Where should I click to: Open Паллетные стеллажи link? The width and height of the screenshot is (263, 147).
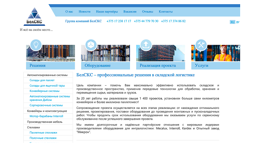tap(43, 132)
